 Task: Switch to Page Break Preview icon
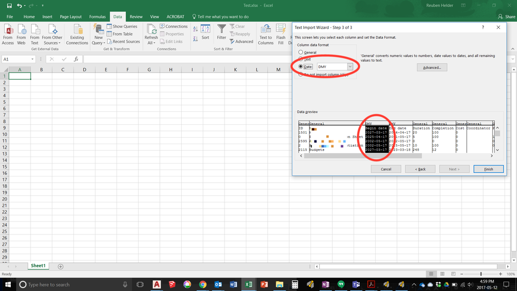(x=453, y=274)
